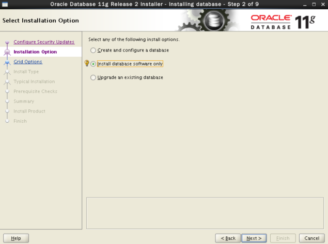Cancel the installation
The width and height of the screenshot is (328, 244).
pyautogui.click(x=311, y=238)
